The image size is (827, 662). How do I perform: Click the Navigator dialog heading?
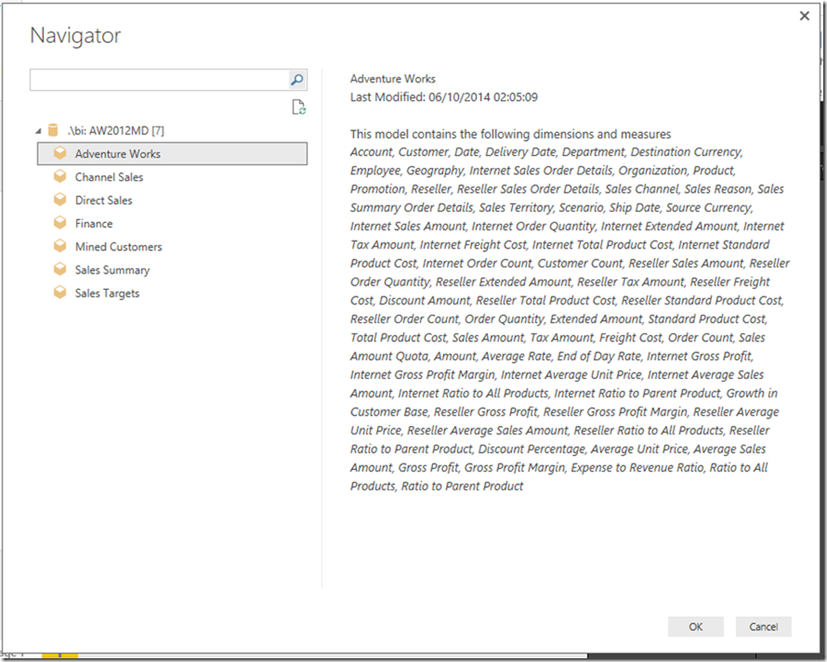(x=75, y=35)
